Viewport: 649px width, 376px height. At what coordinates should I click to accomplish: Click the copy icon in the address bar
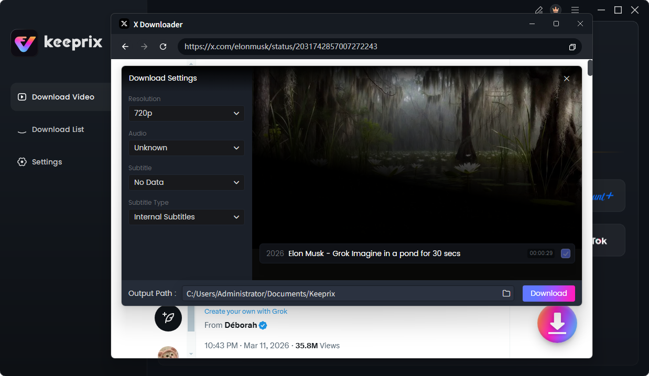coord(572,47)
